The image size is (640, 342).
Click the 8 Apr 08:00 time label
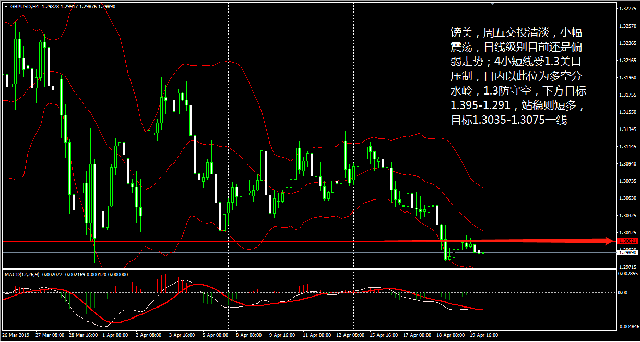coord(248,336)
